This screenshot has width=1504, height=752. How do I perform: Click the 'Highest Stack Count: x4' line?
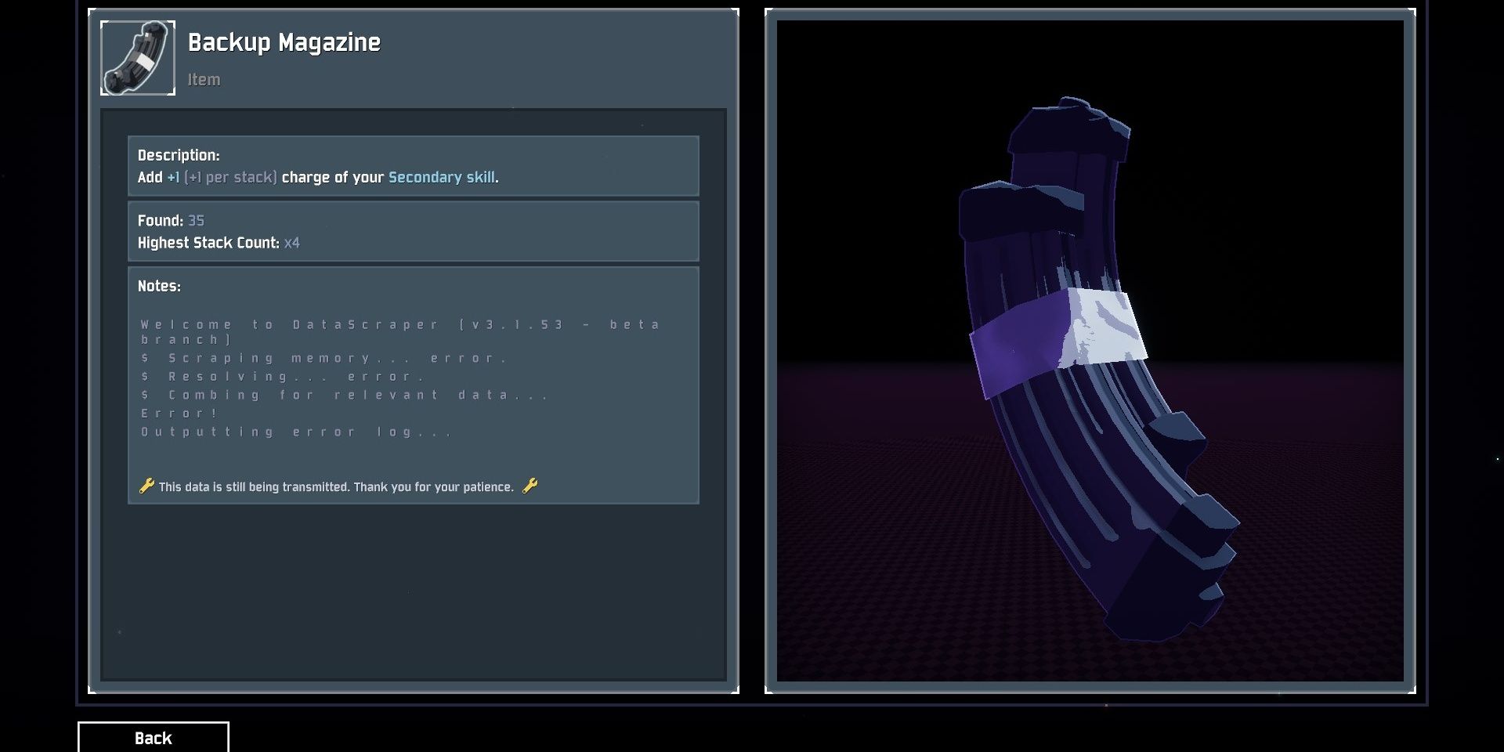pyautogui.click(x=219, y=243)
